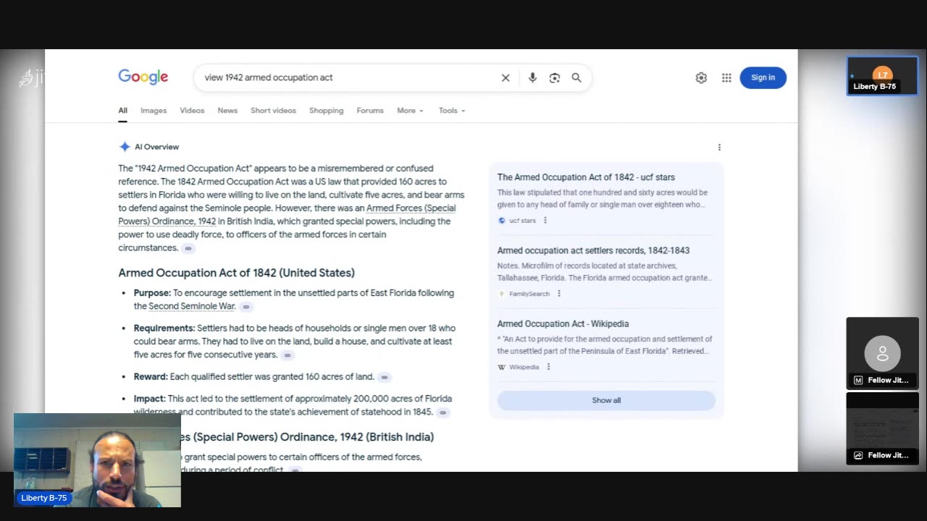927x521 pixels.
Task: Switch to the Forums tab
Action: pyautogui.click(x=370, y=111)
